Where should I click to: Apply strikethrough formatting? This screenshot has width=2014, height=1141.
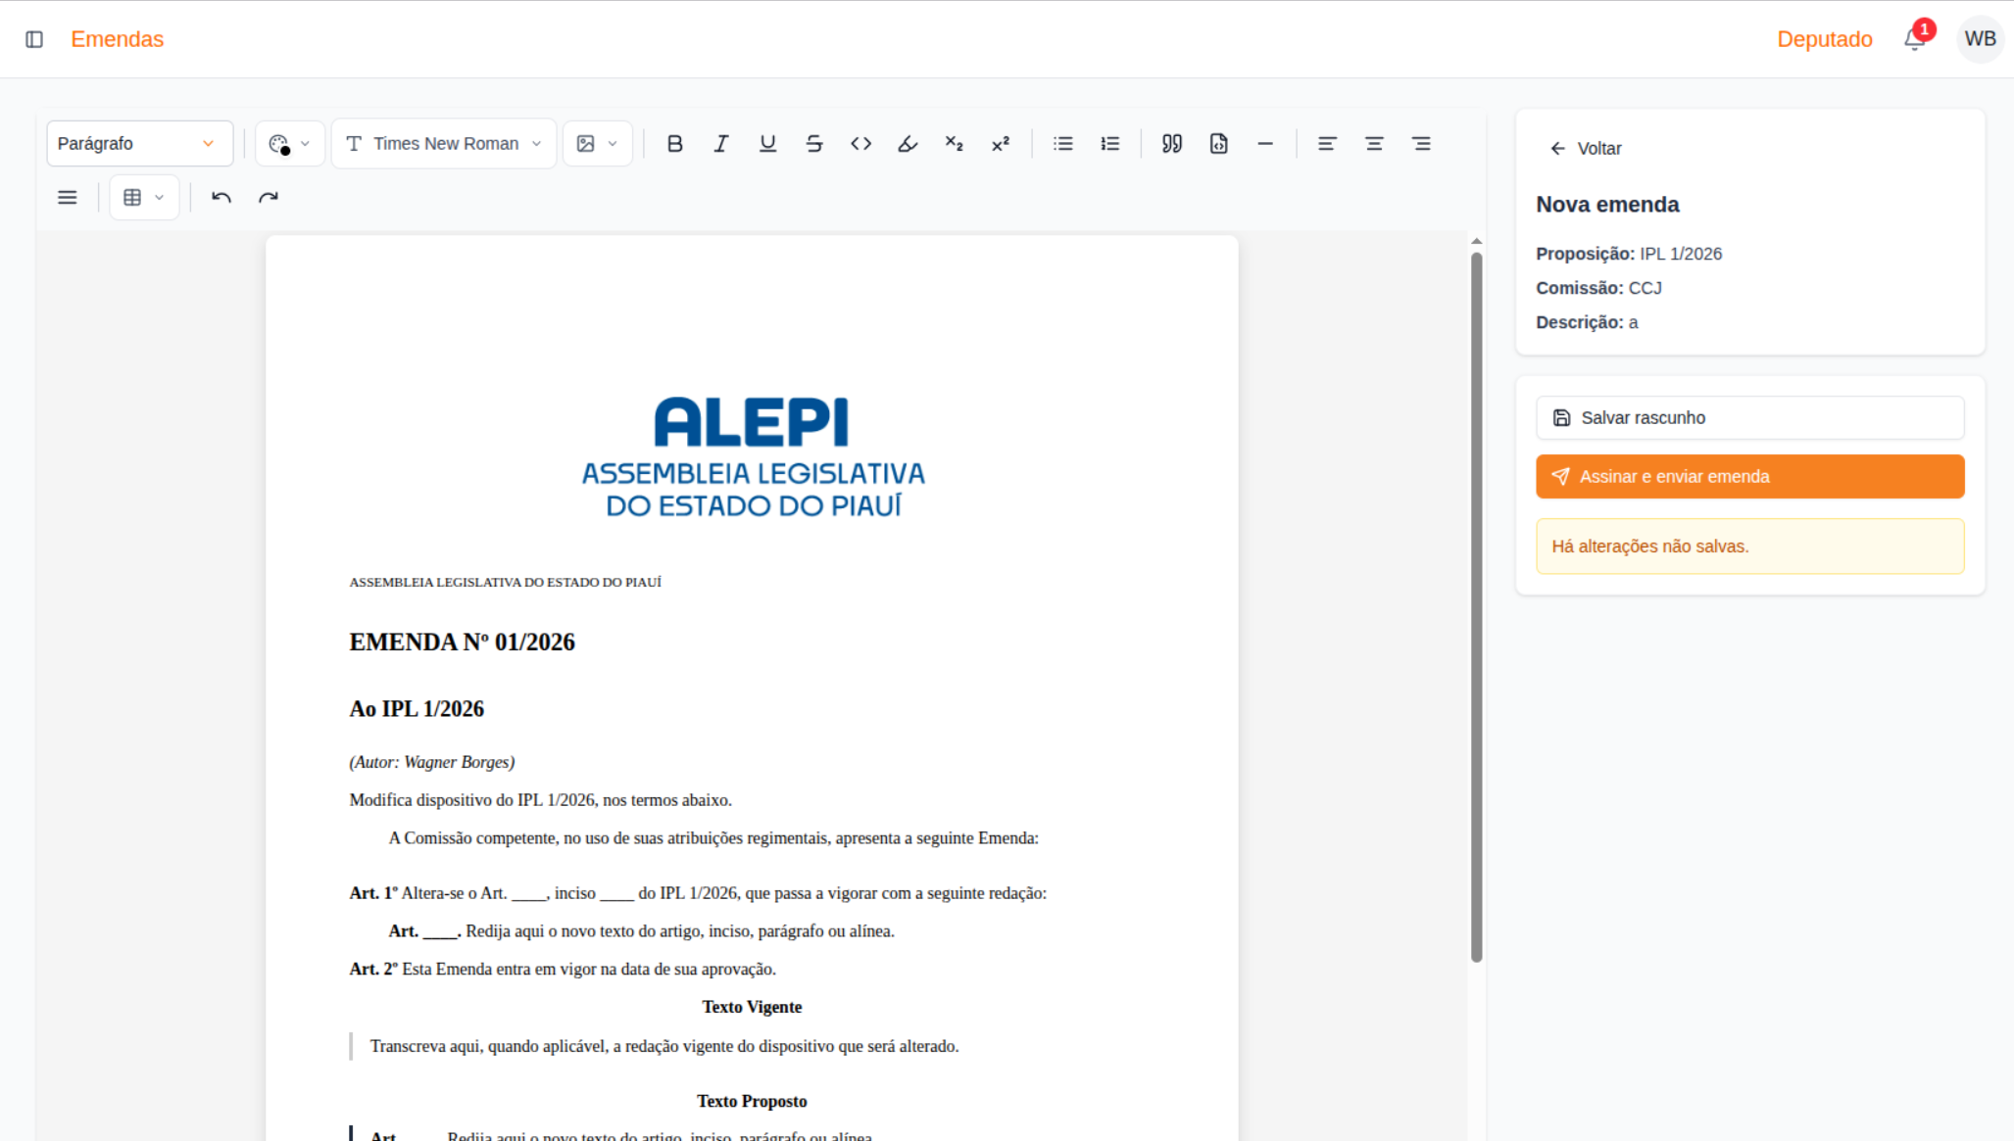point(814,144)
